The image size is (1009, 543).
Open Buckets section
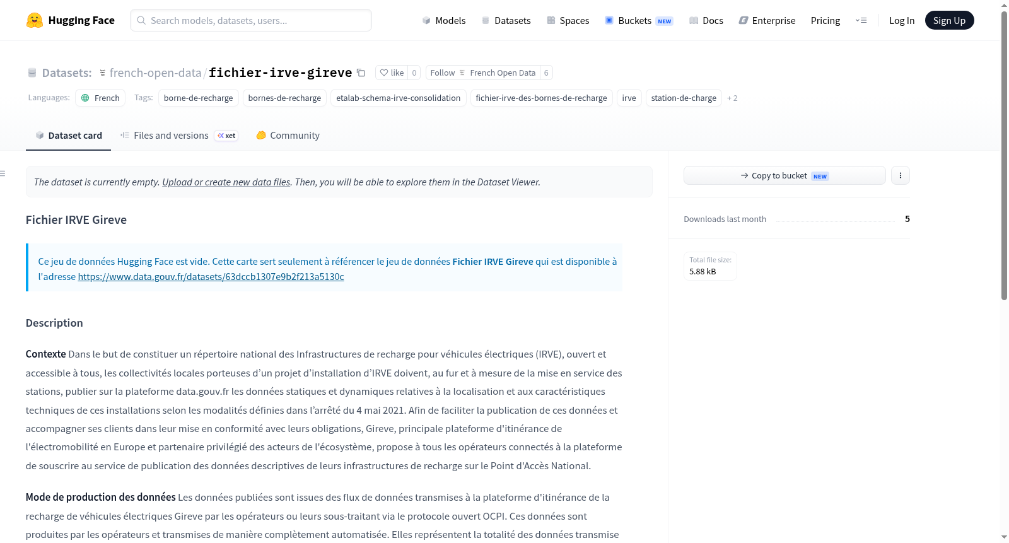coord(639,20)
